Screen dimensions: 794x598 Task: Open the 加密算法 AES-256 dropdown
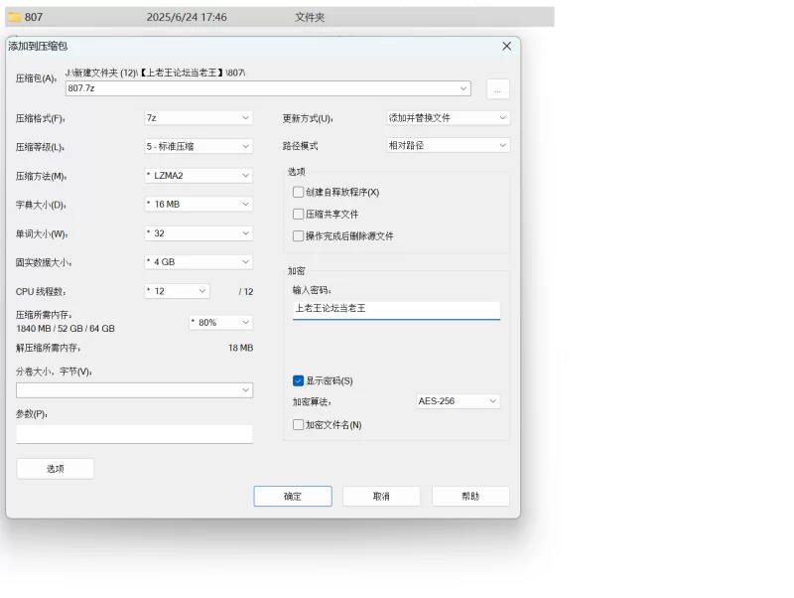[458, 401]
